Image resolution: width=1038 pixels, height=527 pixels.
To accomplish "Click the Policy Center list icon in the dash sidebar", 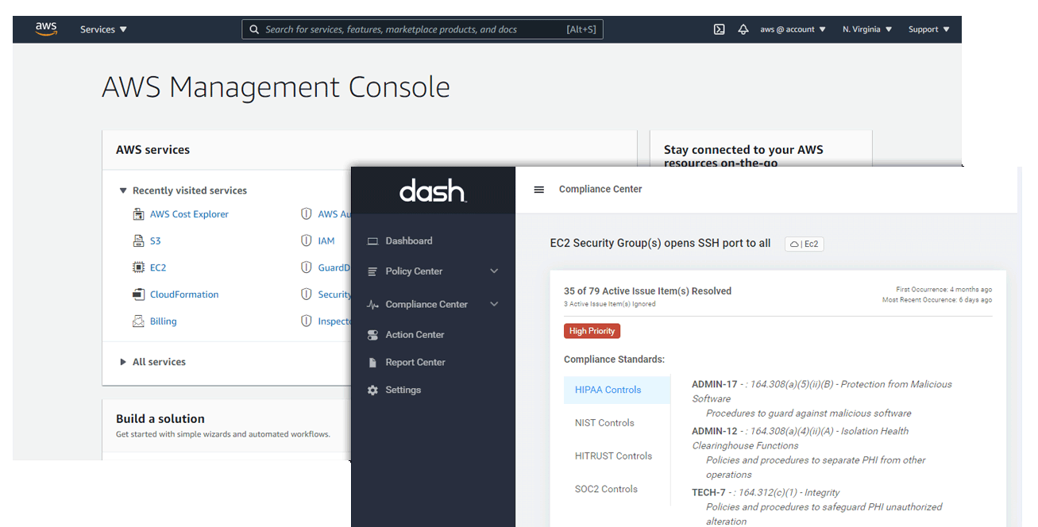I will 372,271.
